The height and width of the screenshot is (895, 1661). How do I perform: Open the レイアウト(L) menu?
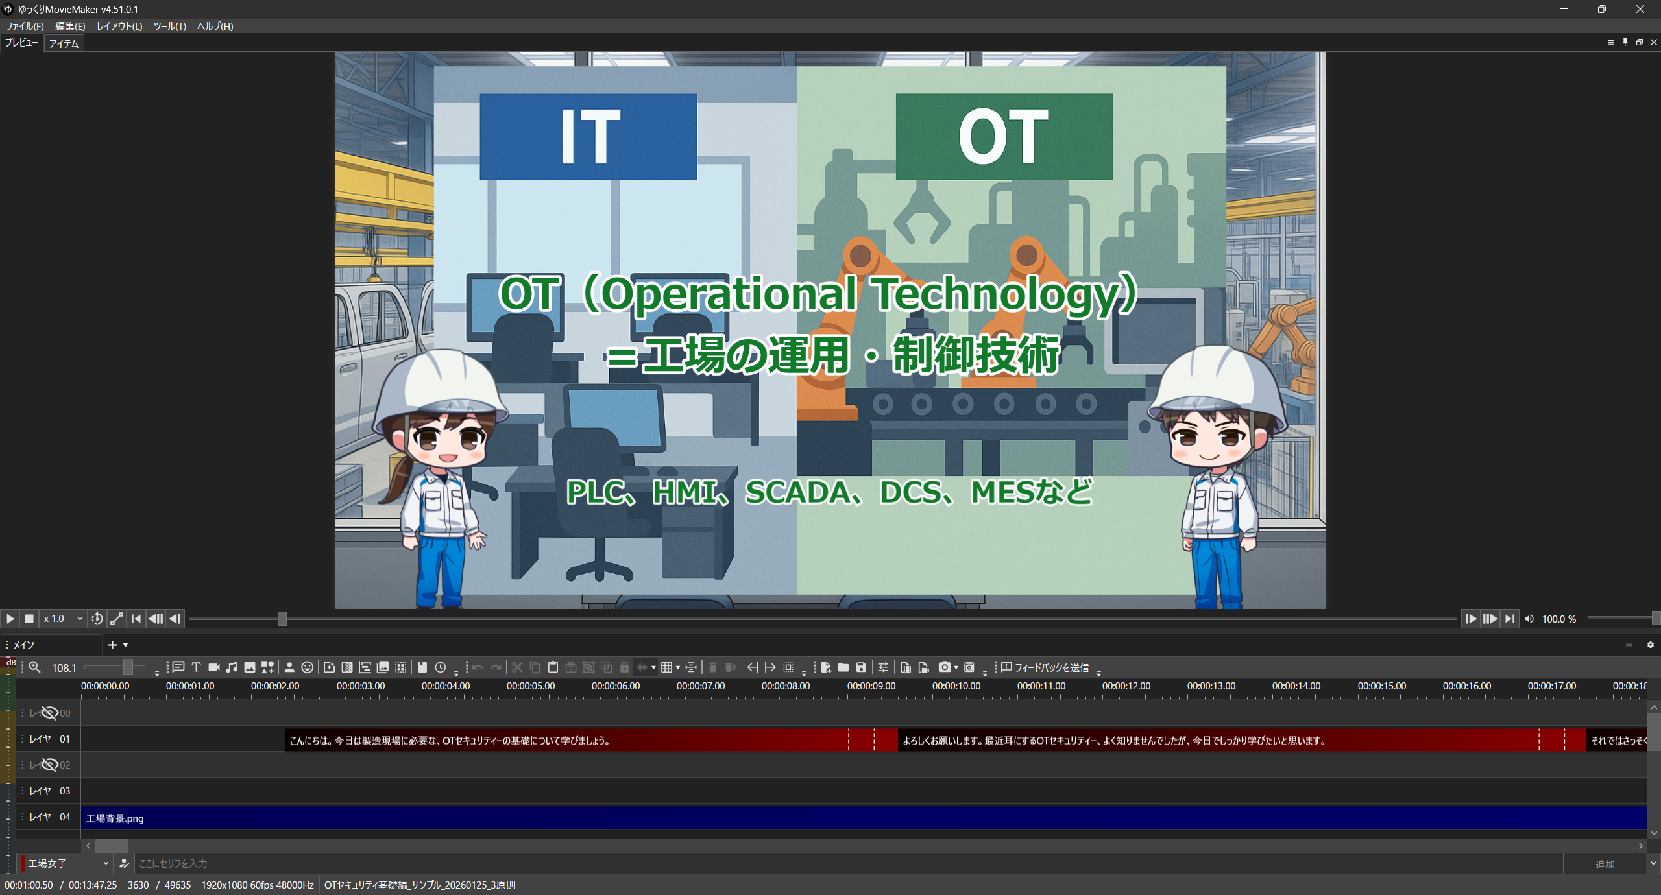click(119, 26)
